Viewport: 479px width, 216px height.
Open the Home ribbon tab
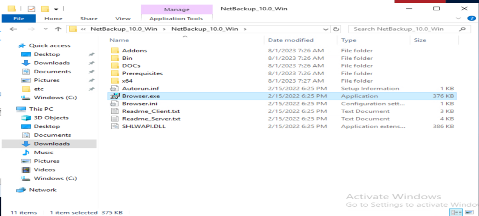point(53,19)
